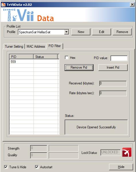Enable the Hex checkbox

pos(67,58)
